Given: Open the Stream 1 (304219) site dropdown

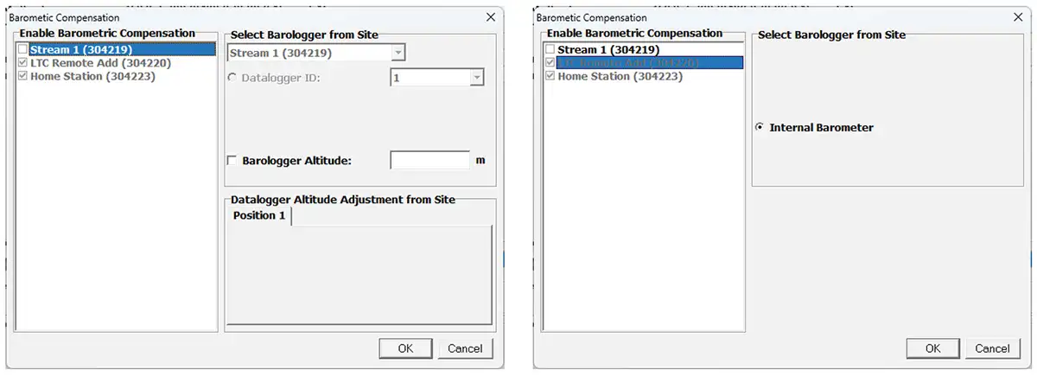Looking at the screenshot, I should (x=398, y=54).
